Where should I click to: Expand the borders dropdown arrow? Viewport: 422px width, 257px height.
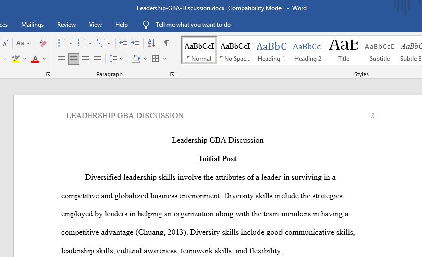[x=165, y=59]
